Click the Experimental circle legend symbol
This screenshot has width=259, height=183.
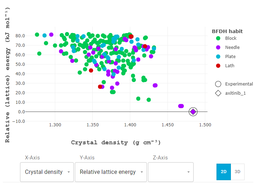(x=218, y=84)
